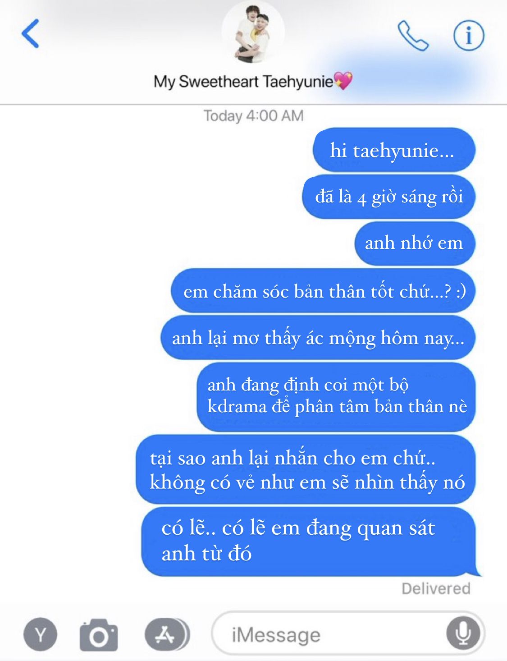Tap the phone call icon
This screenshot has width=507, height=661.
[x=412, y=36]
